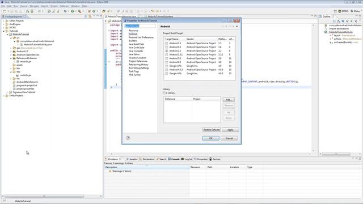Check Google APIs target with platform 4.0.3
The width and height of the screenshot is (363, 204).
(x=167, y=74)
